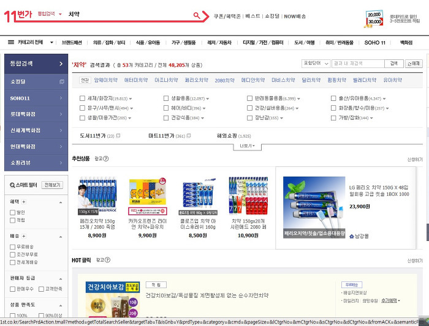Open the 브랜드패션 menu
The height and width of the screenshot is (326, 429).
(x=72, y=43)
